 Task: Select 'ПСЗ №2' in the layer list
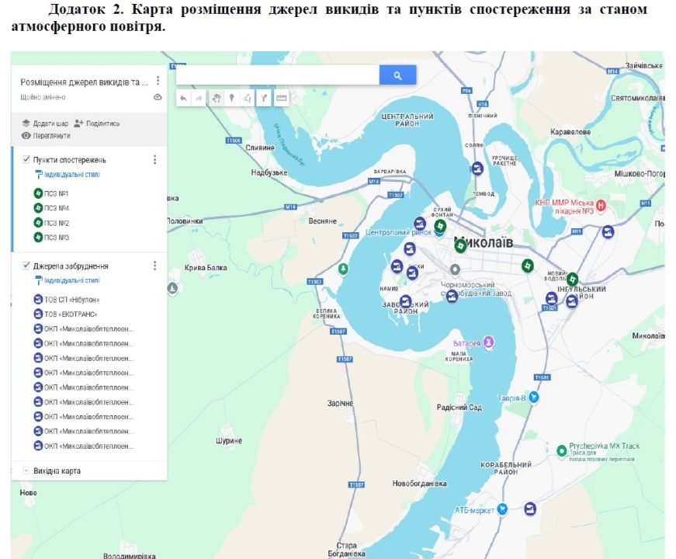(51, 223)
